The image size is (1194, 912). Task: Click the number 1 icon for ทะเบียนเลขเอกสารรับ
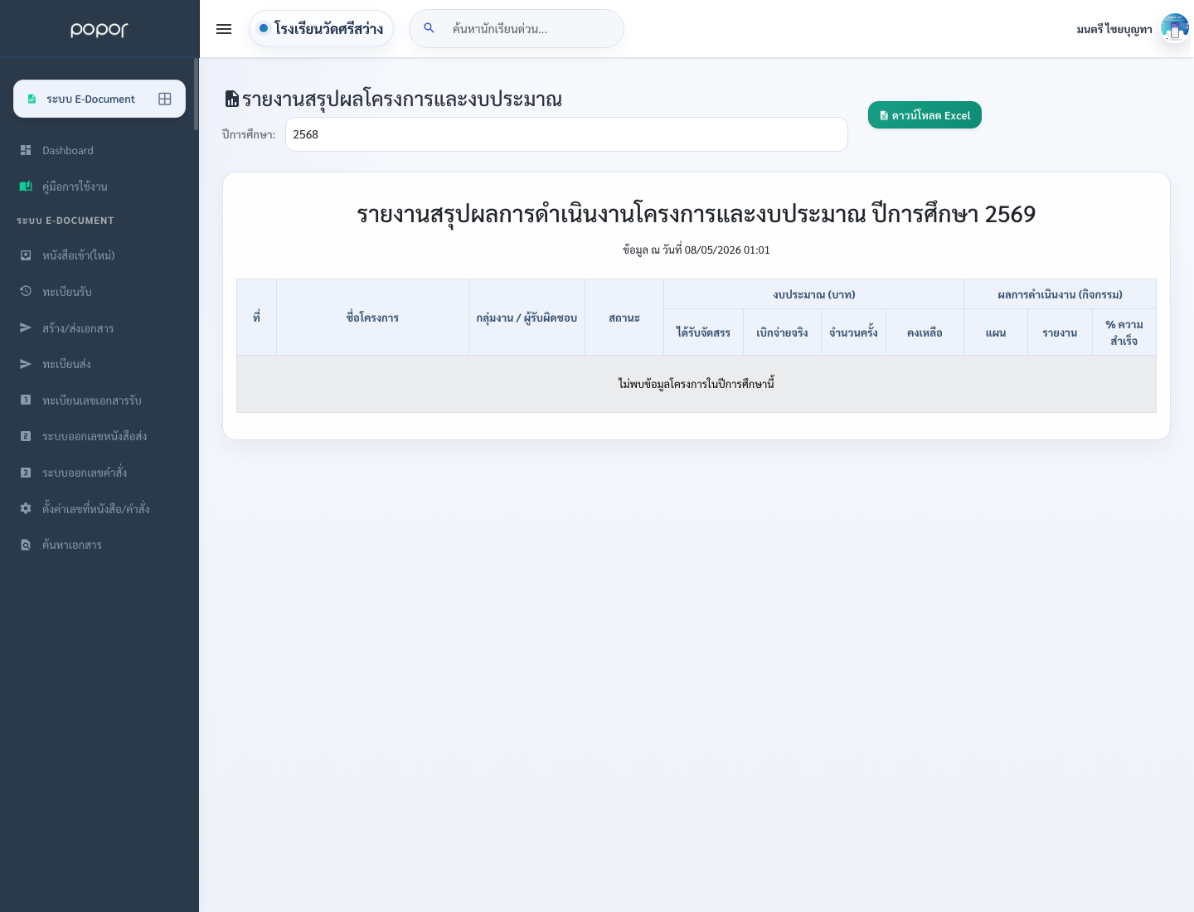[x=26, y=400]
